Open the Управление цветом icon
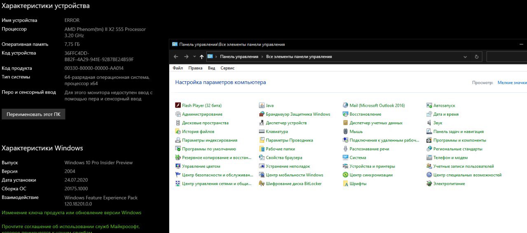The image size is (527, 233). tap(178, 166)
